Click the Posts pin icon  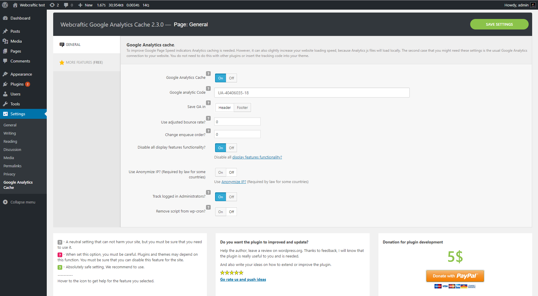(x=5, y=31)
